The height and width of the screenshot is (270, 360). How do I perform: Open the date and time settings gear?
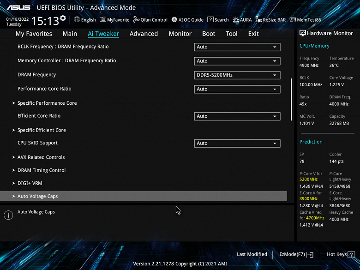click(63, 18)
